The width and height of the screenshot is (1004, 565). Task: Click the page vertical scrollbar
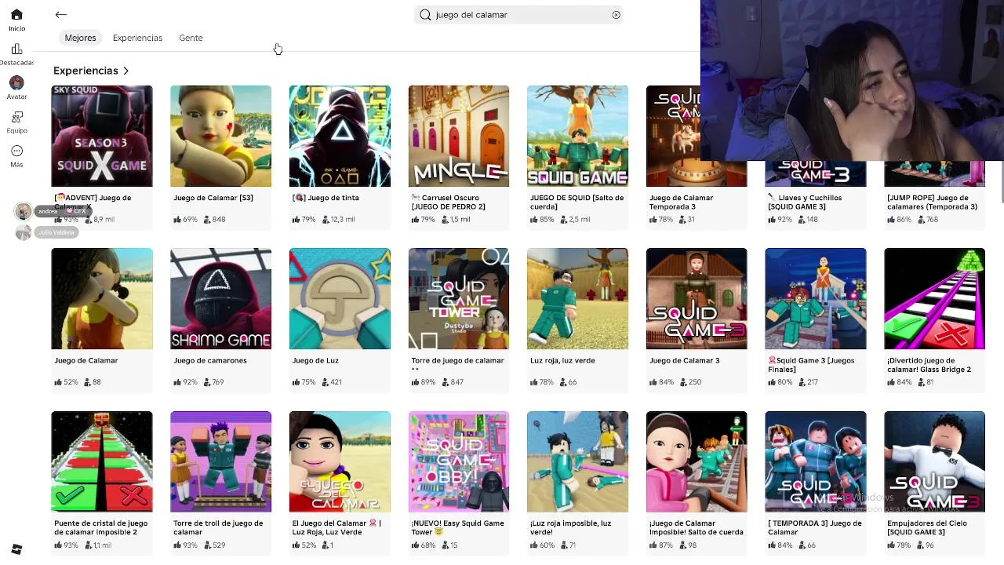[1001, 180]
